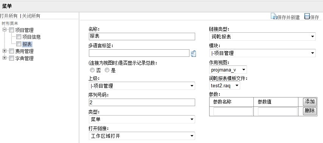Open the template file dropdown test2.raq

pyautogui.click(x=225, y=86)
